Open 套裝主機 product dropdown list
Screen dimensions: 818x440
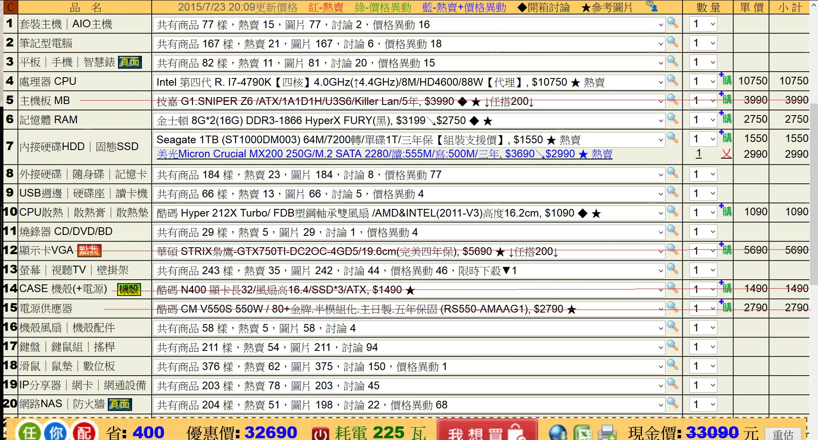(409, 24)
